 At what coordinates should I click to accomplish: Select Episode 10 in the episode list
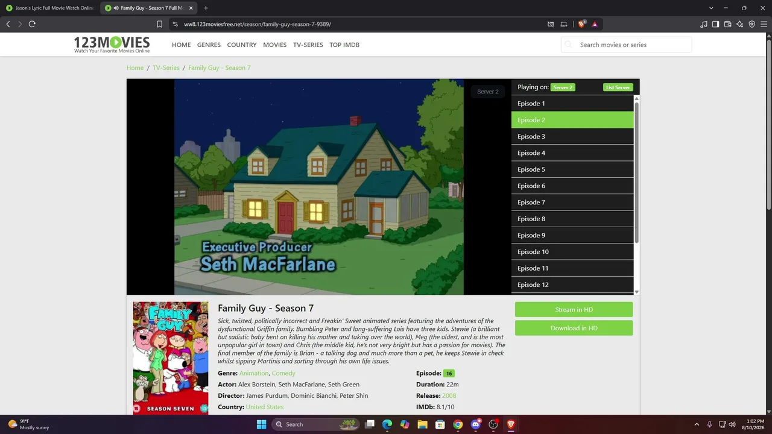(x=572, y=252)
